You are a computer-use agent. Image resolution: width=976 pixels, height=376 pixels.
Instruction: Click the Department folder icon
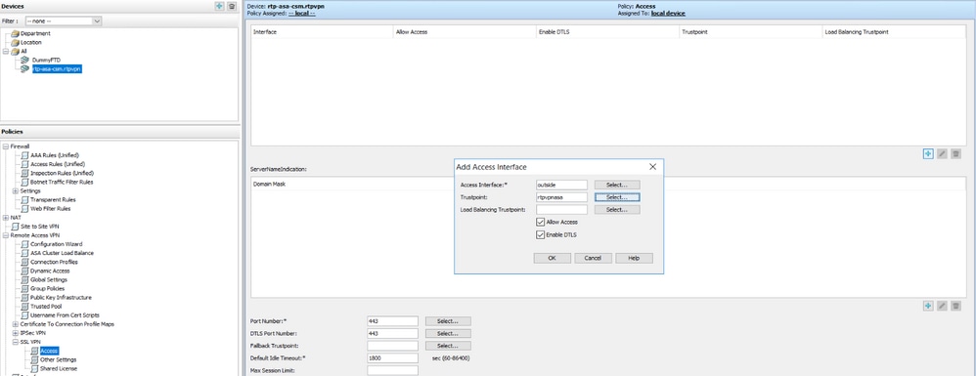coord(15,33)
